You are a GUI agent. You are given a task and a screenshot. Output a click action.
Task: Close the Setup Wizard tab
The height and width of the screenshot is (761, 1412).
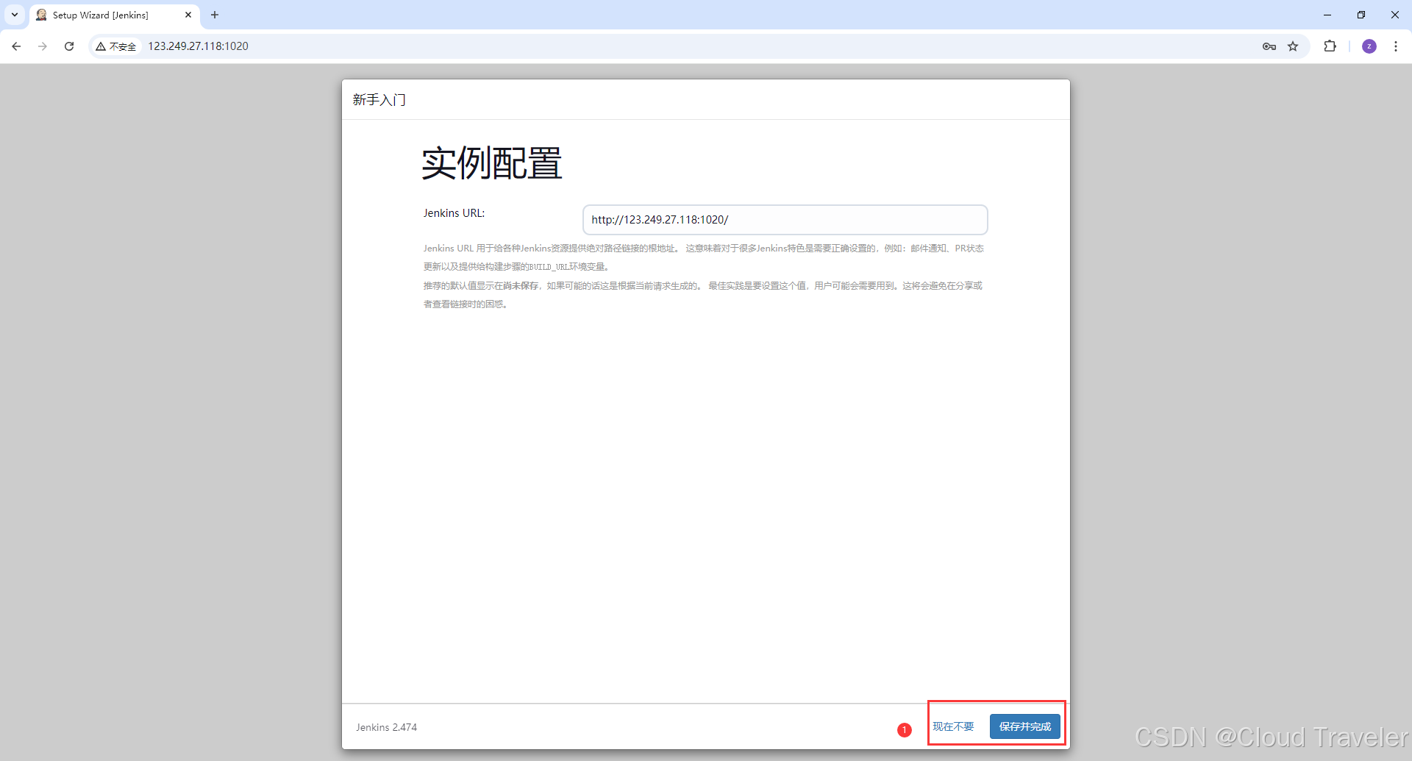pos(188,15)
